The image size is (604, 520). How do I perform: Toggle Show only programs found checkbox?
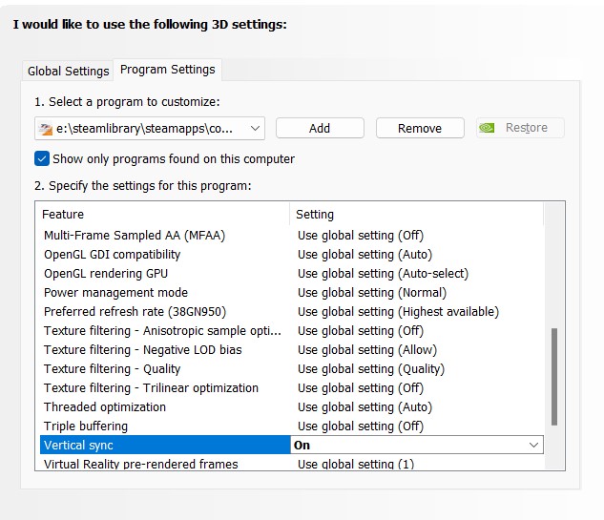42,158
